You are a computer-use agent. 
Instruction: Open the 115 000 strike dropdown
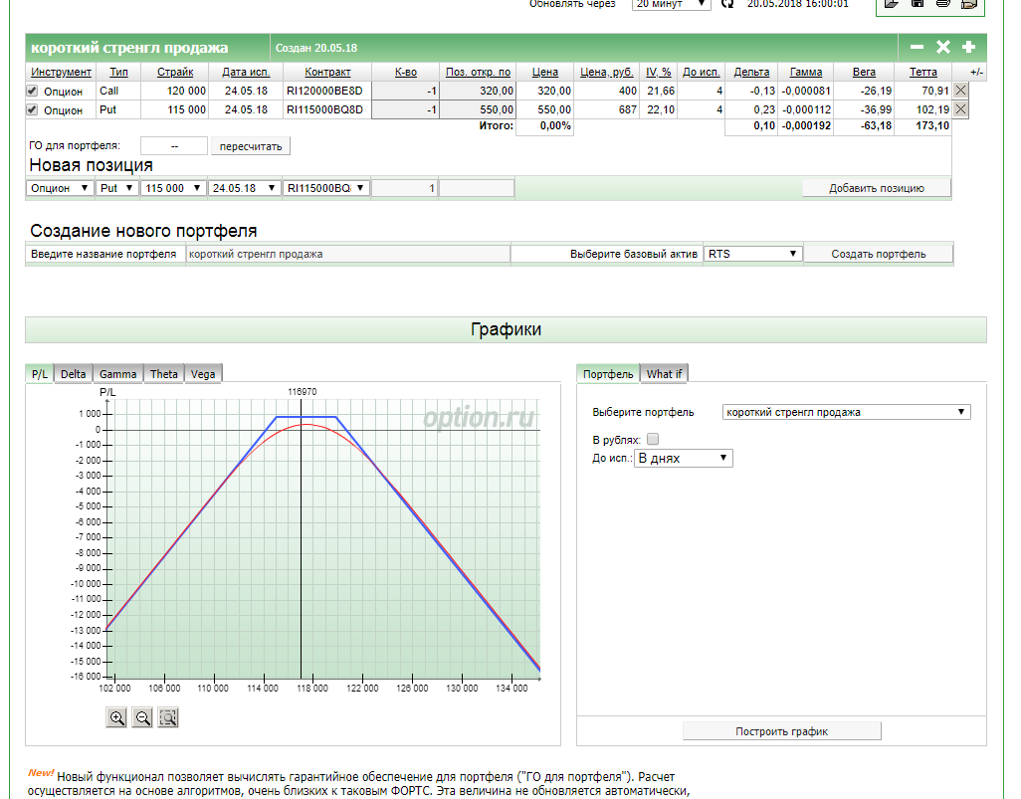pos(172,188)
